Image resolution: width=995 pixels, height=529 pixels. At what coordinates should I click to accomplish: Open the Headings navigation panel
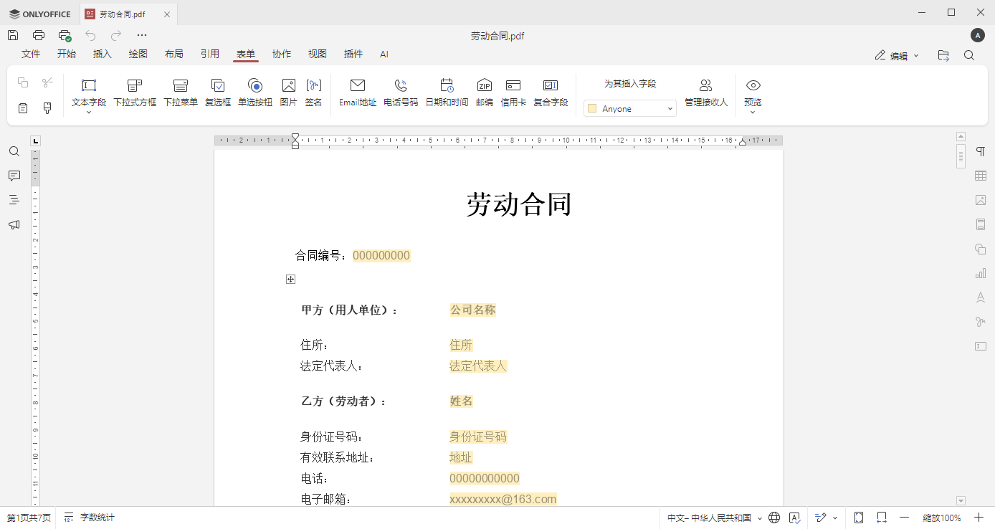pyautogui.click(x=14, y=200)
